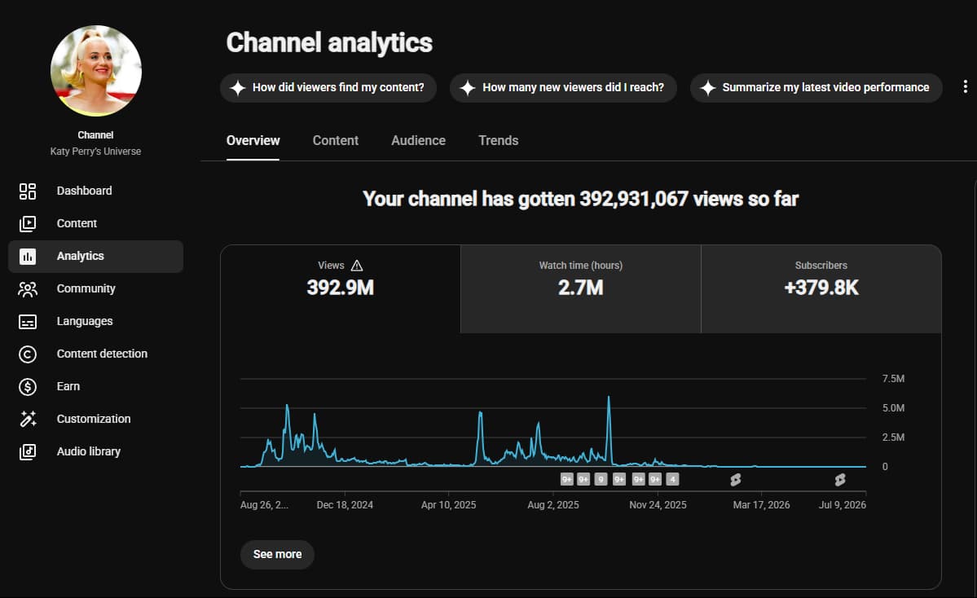Select the Watch time (hours) metric card
Image resolution: width=977 pixels, height=598 pixels.
pos(581,289)
